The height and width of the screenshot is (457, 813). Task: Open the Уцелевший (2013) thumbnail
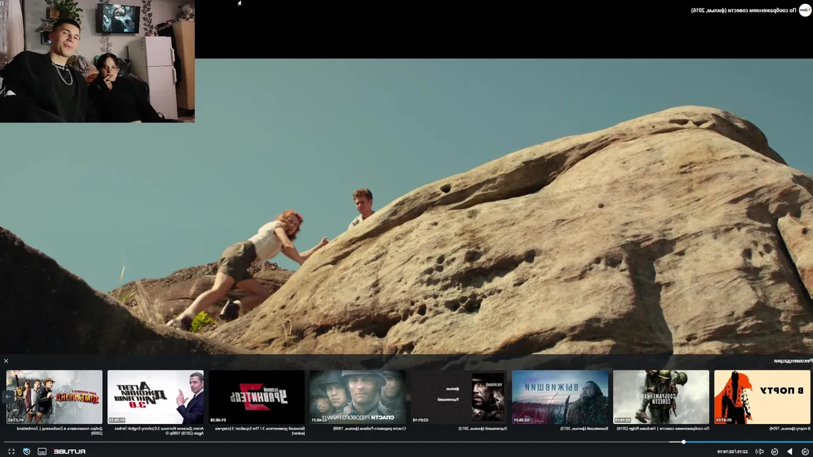pos(459,397)
